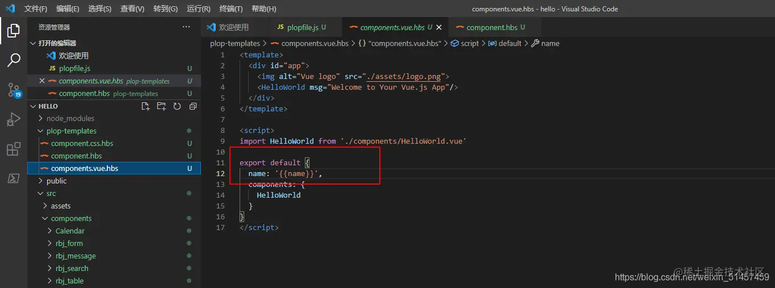
Task: Close components.vue.hbs in open editors list
Action: (x=42, y=81)
